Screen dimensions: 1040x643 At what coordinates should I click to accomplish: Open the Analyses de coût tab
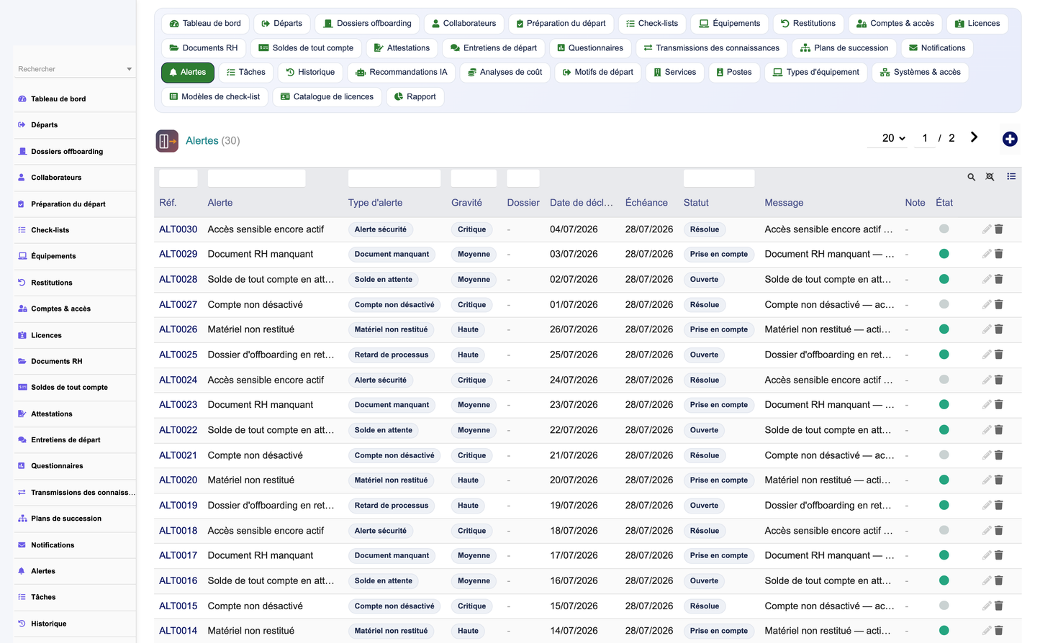pos(505,72)
